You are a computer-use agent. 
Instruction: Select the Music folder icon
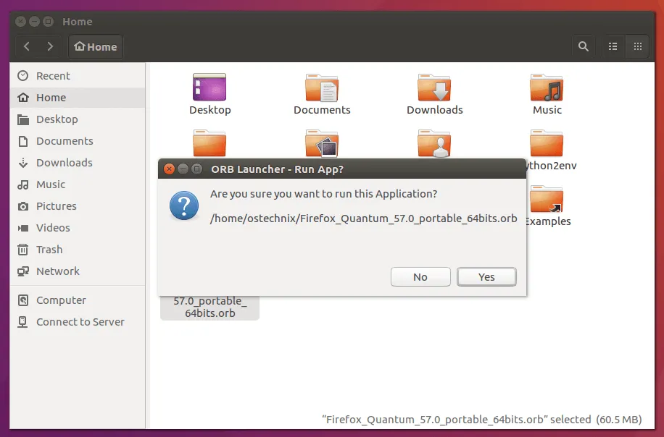click(x=547, y=88)
